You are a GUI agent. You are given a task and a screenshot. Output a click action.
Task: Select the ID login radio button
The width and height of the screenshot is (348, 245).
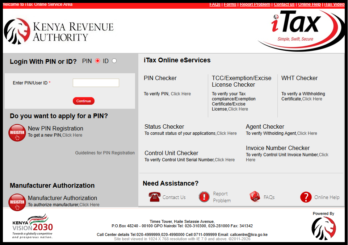[x=114, y=61]
